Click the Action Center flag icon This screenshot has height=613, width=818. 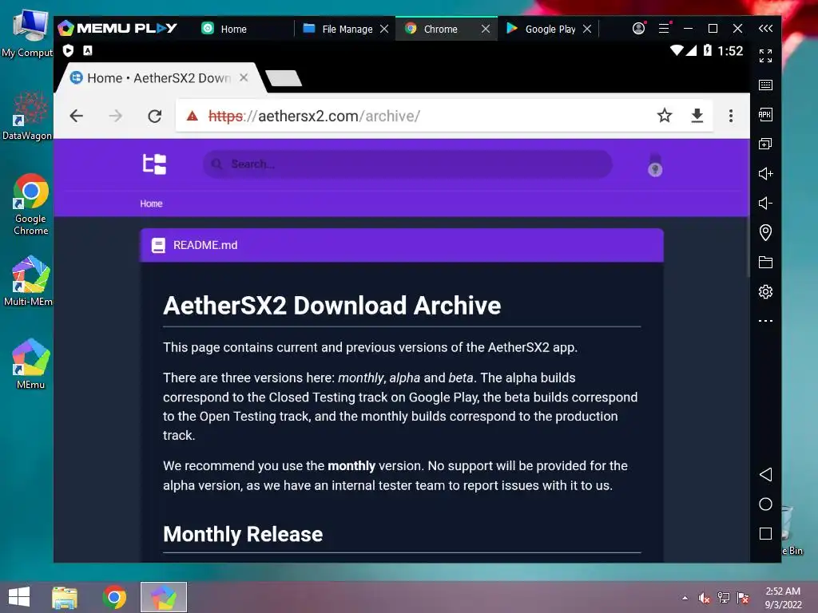click(x=743, y=598)
